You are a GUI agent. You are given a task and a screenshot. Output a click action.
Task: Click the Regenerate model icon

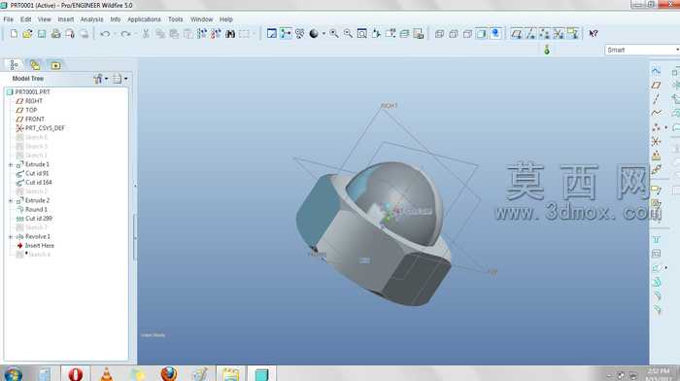click(202, 34)
